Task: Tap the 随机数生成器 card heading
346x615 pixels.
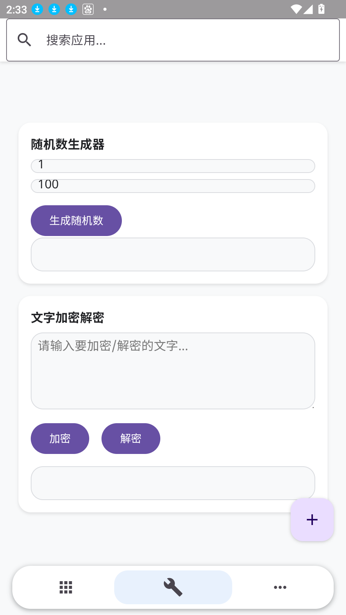Action: click(x=68, y=145)
